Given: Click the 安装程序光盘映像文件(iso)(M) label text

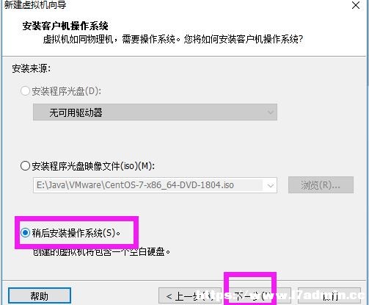Looking at the screenshot, I should coord(93,166).
